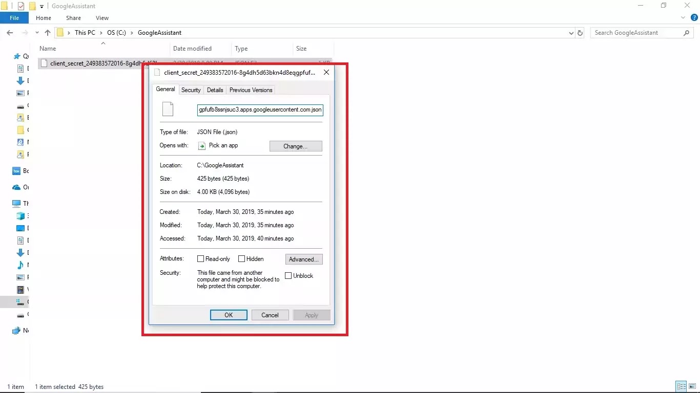Close the properties dialog with X

(326, 73)
